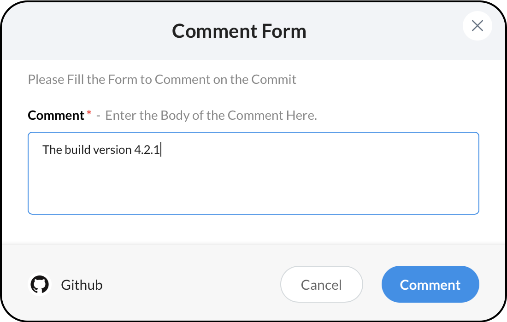Click the word 'Form' in the dialog title

[283, 31]
